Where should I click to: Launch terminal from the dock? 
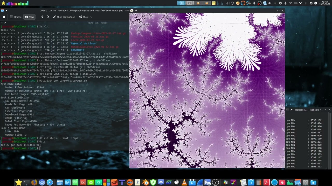coord(26,183)
